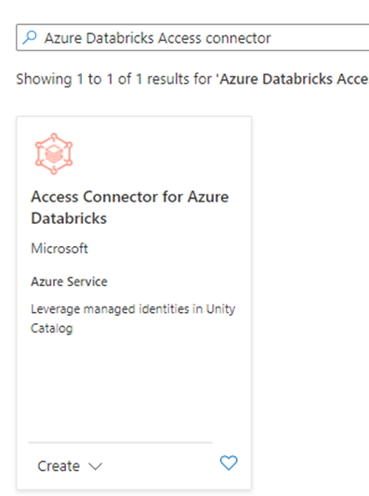Click the word 'Catalog' in the card description
Screen dimensions: 369x496
(51, 329)
